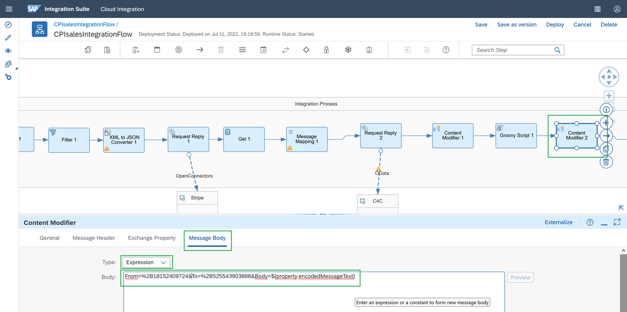Image resolution: width=627 pixels, height=312 pixels.
Task: Open the toolbar Help question mark
Action: (x=446, y=50)
